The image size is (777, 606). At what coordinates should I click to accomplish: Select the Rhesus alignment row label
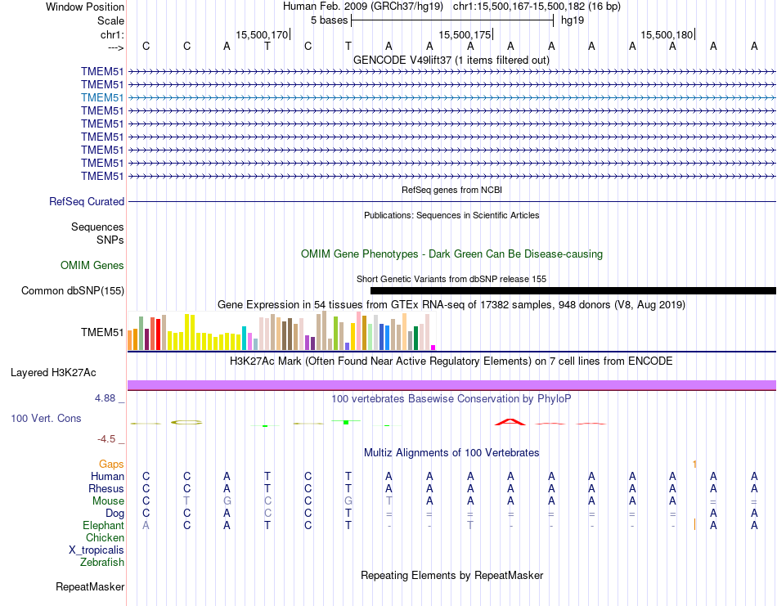point(106,489)
